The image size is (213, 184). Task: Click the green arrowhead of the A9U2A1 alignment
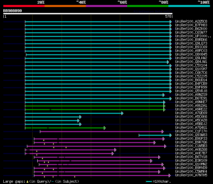(164, 106)
